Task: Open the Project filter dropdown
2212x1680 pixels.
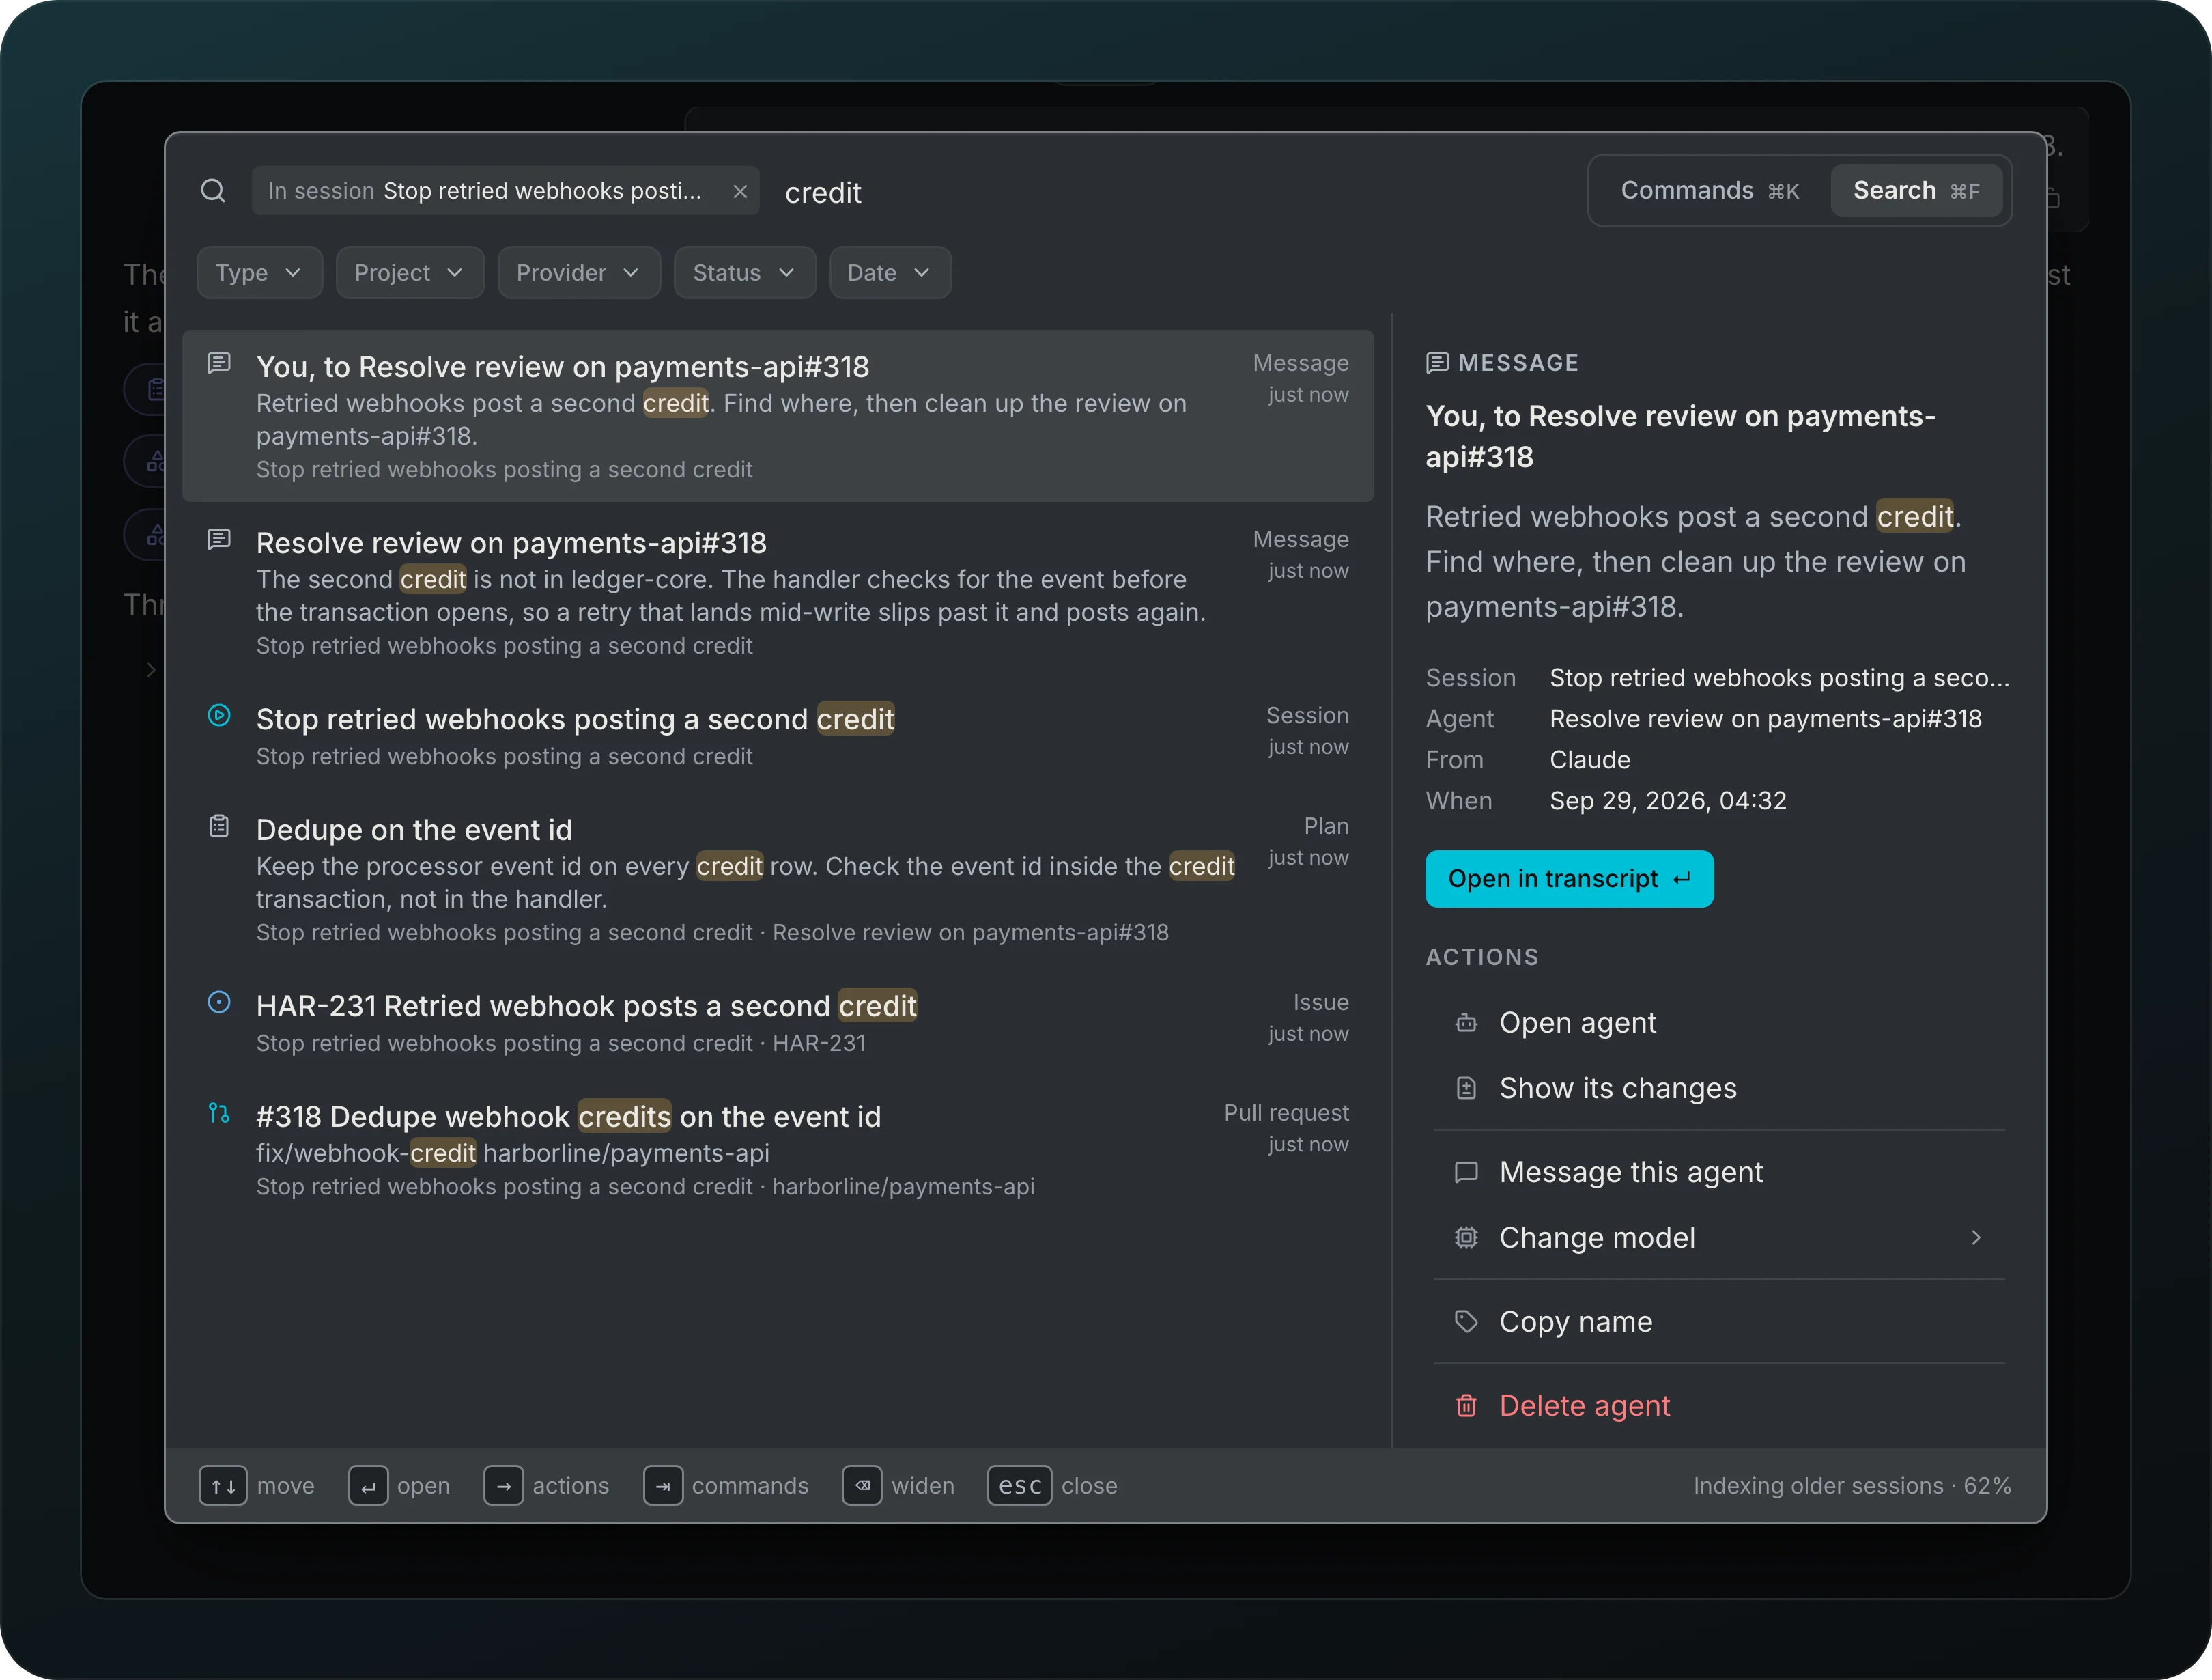Action: [410, 273]
